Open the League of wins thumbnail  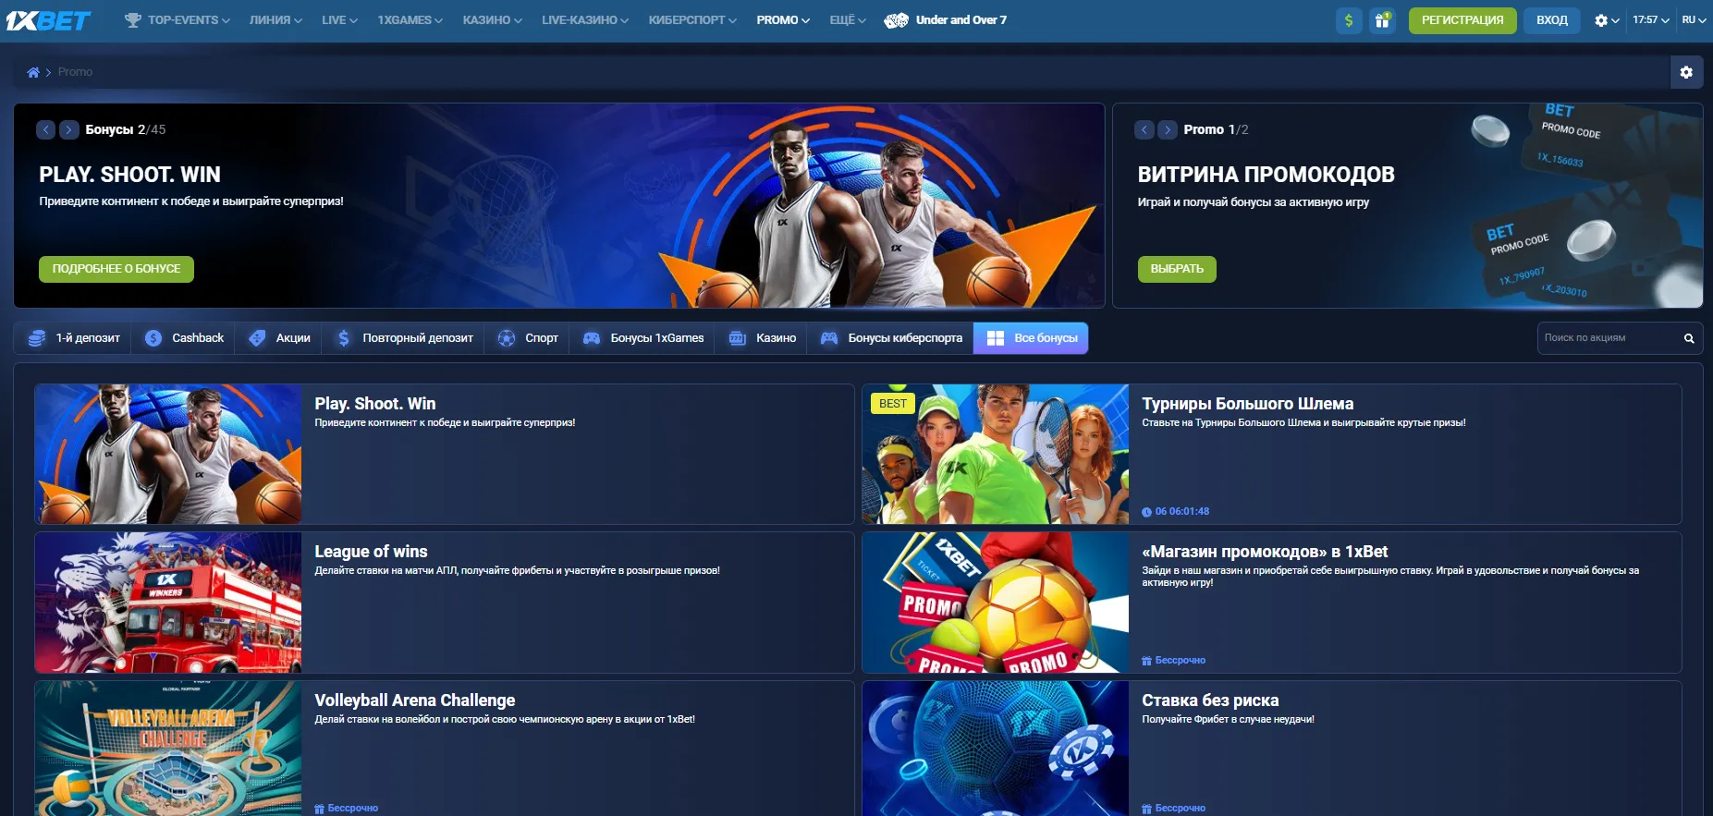(x=168, y=603)
